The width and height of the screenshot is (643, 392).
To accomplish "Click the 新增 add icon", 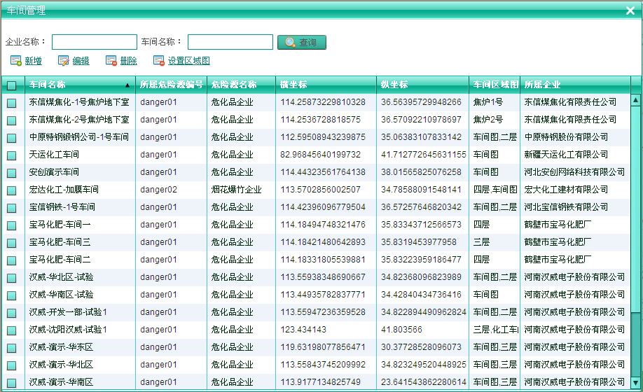I will tap(16, 61).
